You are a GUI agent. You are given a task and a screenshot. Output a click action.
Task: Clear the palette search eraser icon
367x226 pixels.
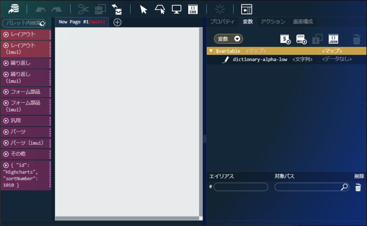click(43, 23)
